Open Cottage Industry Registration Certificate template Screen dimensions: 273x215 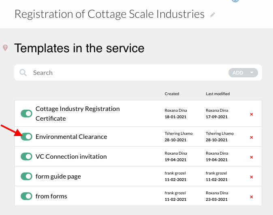click(77, 113)
